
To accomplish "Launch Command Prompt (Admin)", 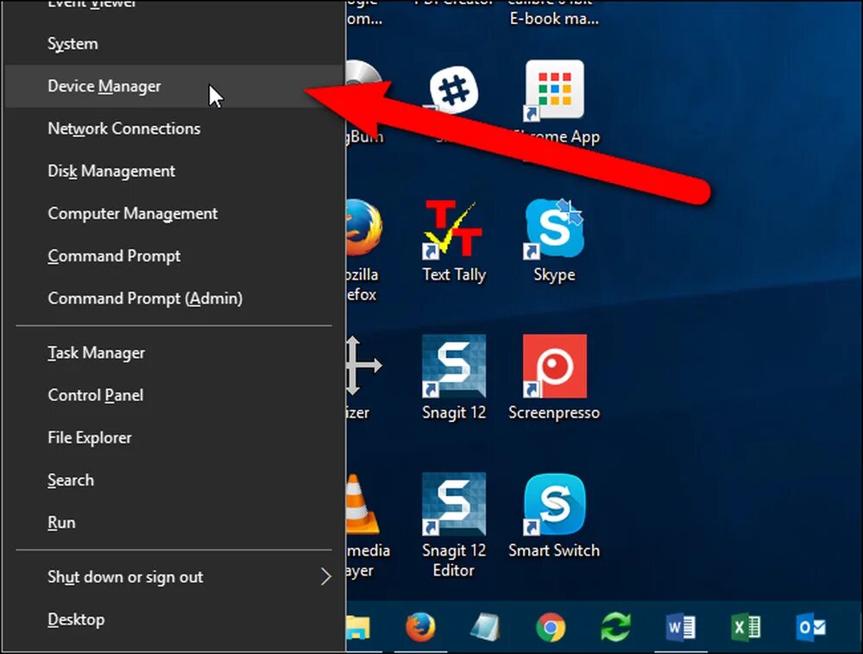I will (173, 299).
